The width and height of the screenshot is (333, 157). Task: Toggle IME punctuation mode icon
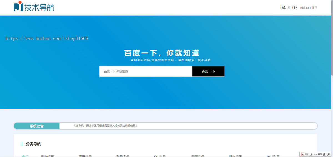(316, 154)
